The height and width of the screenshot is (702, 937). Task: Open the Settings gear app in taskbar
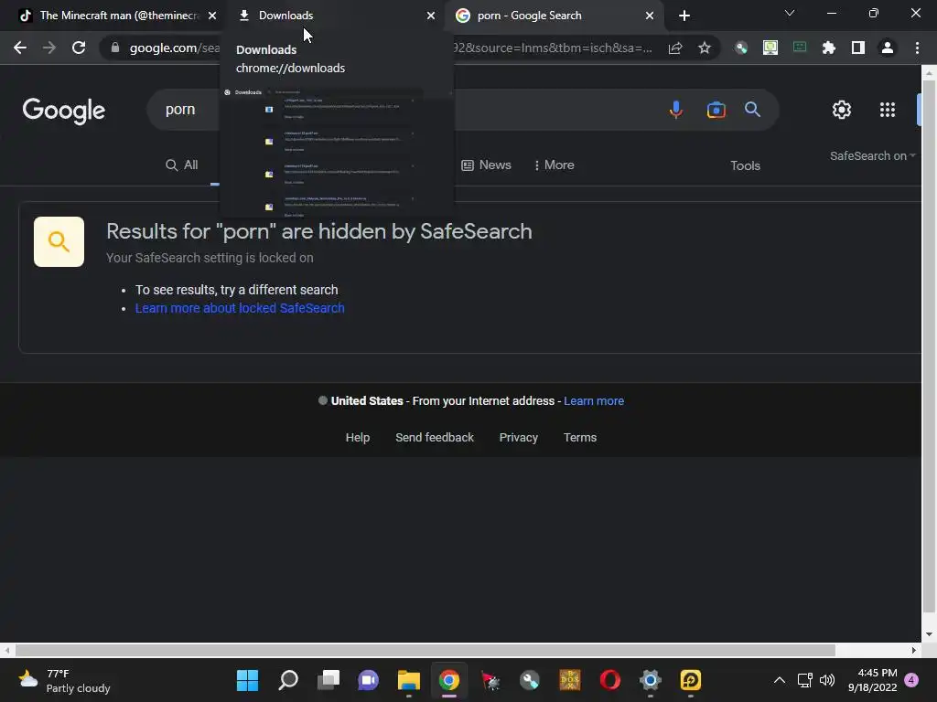(x=651, y=680)
